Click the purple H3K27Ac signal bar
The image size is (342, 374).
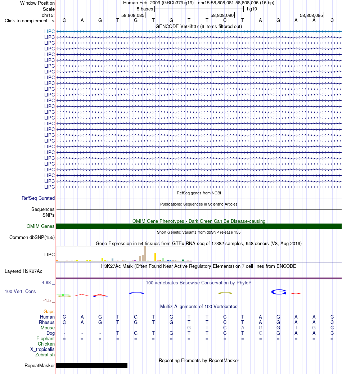tap(199, 278)
